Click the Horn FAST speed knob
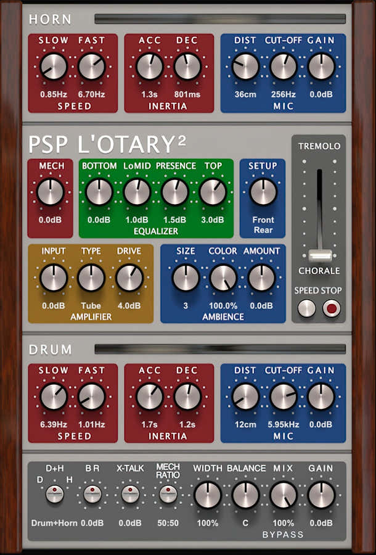 pyautogui.click(x=92, y=67)
